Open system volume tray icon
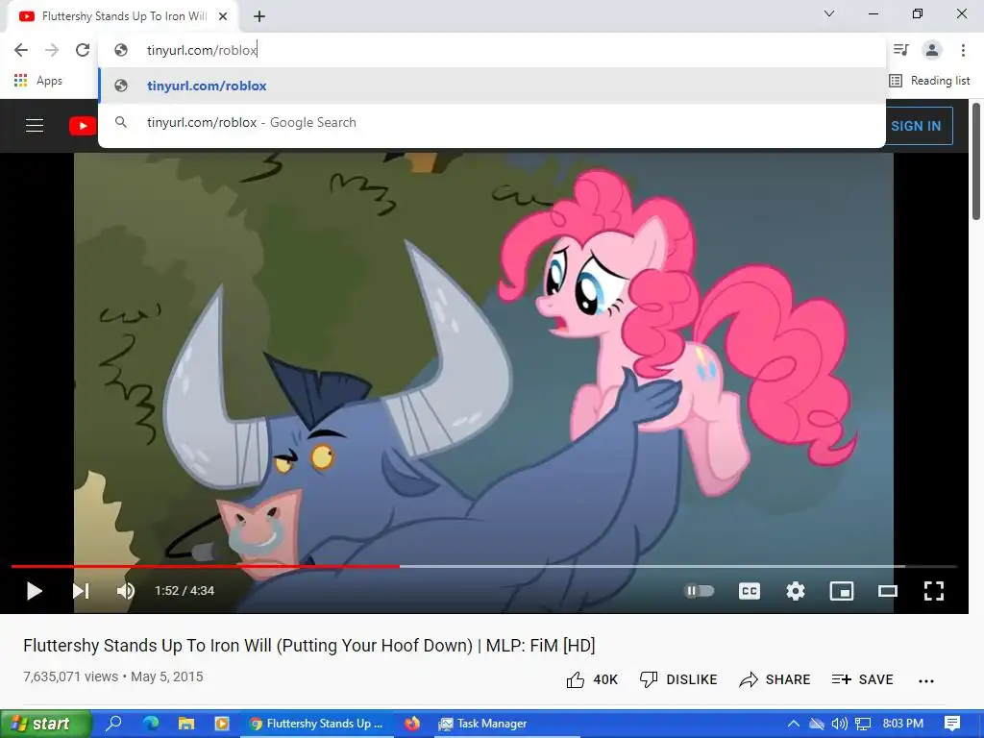The height and width of the screenshot is (738, 984). click(x=839, y=724)
